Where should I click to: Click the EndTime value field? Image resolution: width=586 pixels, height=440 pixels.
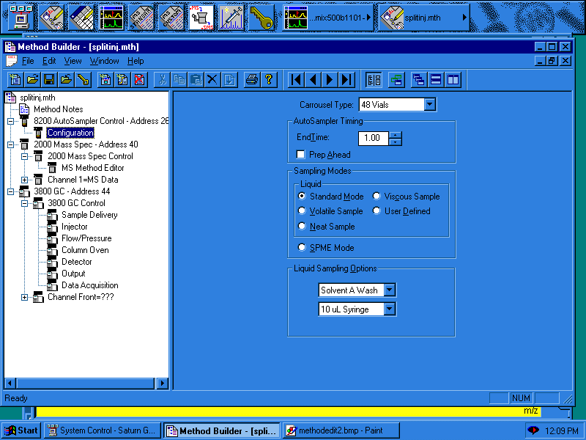pos(374,138)
